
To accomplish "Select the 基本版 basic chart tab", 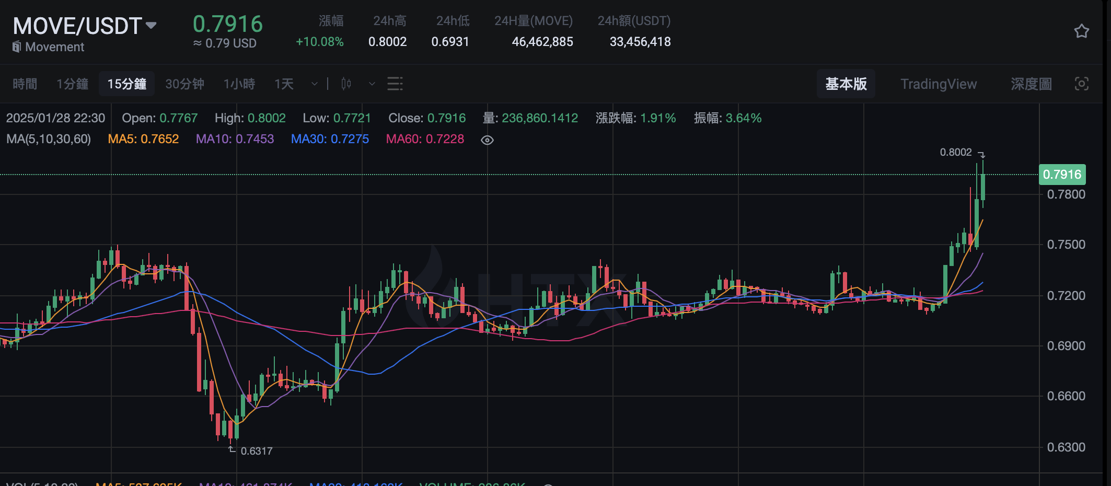I will click(x=846, y=84).
